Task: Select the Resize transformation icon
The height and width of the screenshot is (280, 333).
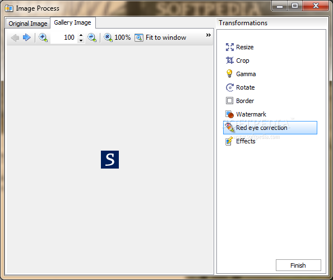Action: 230,47
